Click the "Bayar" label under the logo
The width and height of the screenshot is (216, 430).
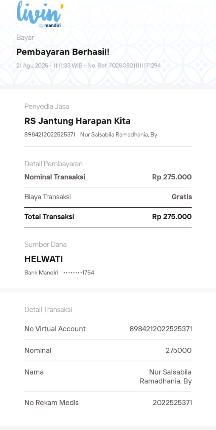[25, 38]
